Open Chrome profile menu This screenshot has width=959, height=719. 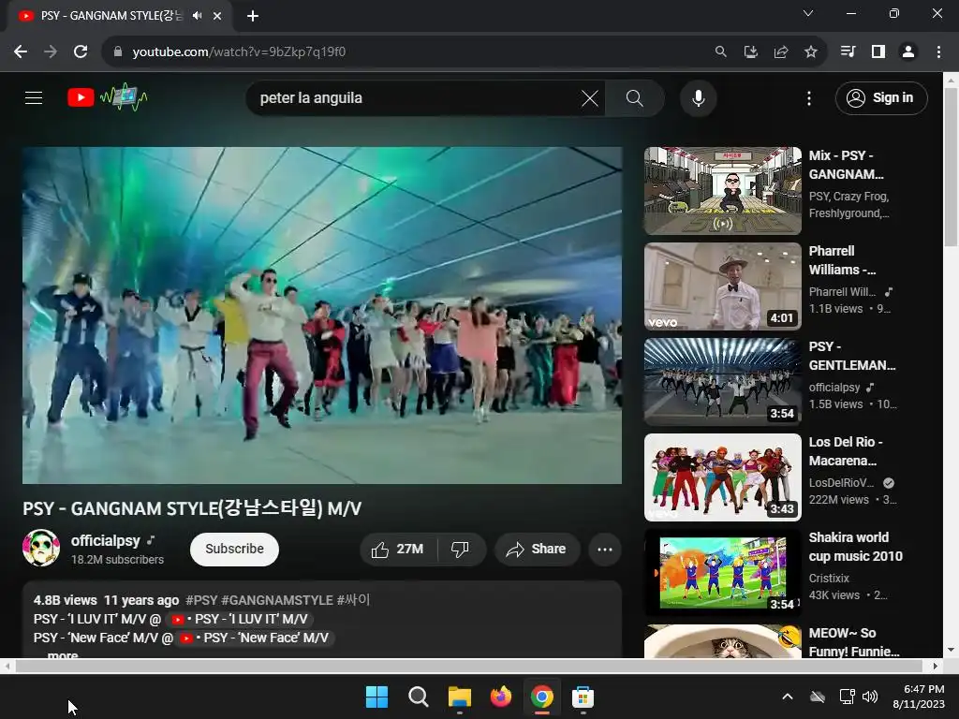coord(908,52)
